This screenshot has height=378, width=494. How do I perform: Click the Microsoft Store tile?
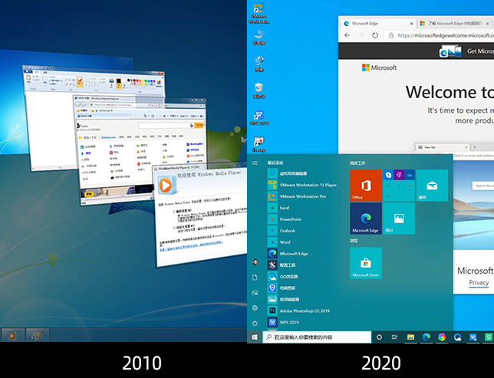click(x=366, y=263)
